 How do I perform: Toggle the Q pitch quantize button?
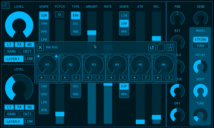click(x=59, y=14)
